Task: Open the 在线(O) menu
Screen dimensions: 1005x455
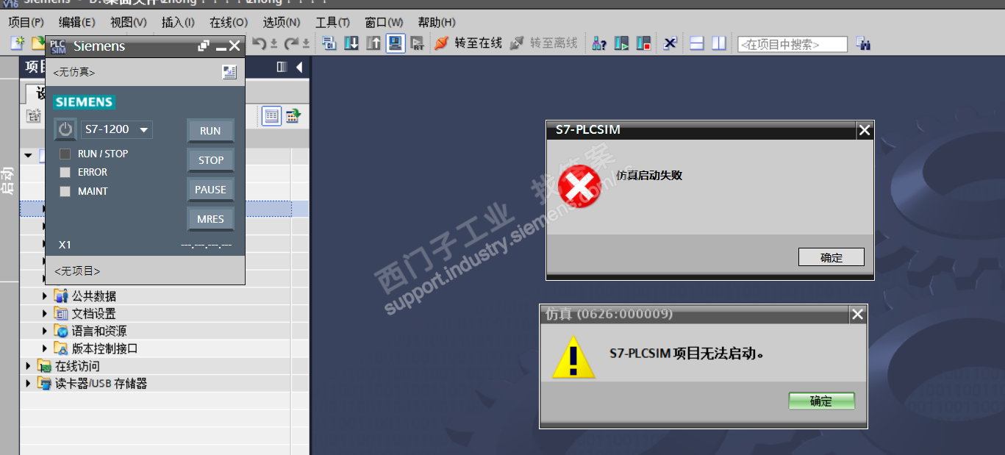Action: pos(229,22)
